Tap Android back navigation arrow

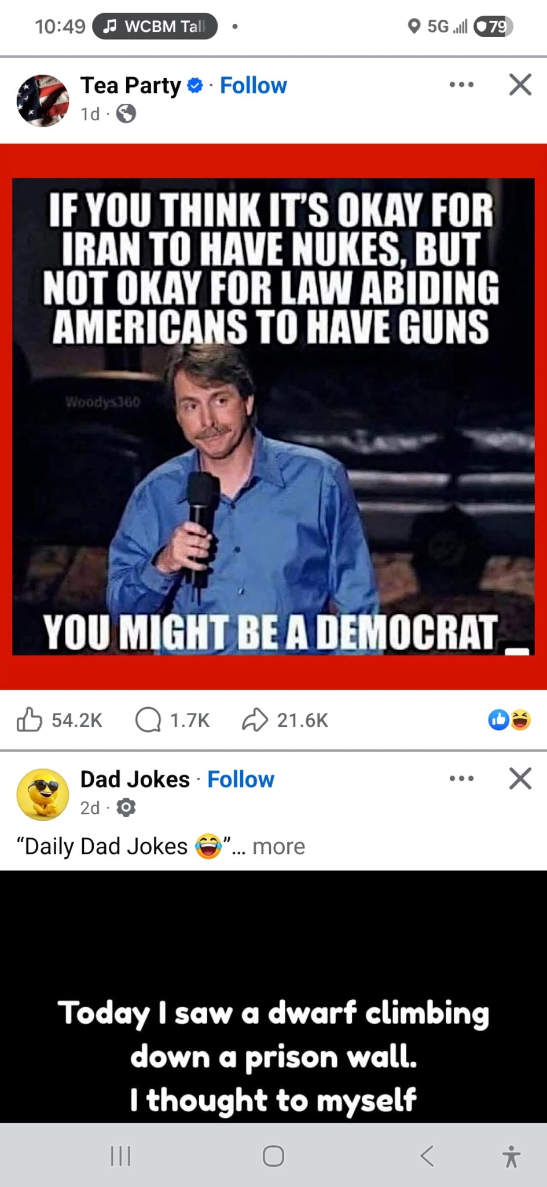pyautogui.click(x=427, y=1156)
